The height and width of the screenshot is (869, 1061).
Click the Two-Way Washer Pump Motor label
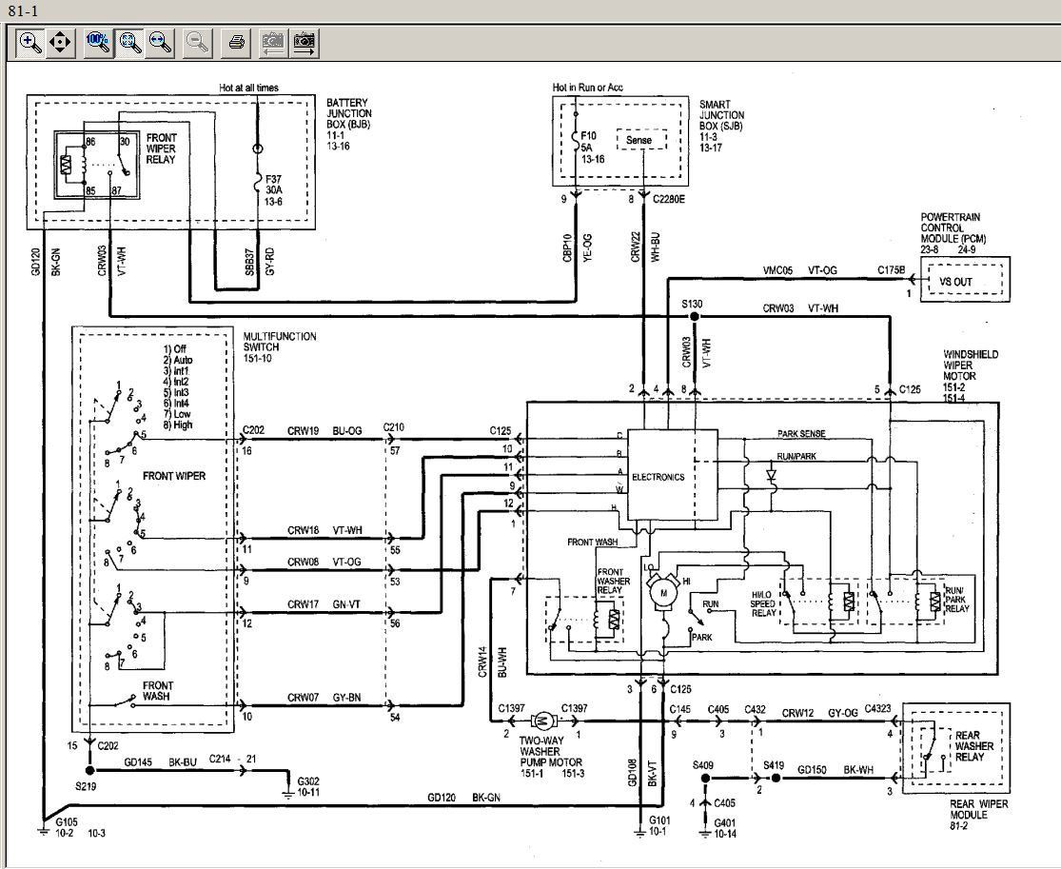(x=552, y=757)
